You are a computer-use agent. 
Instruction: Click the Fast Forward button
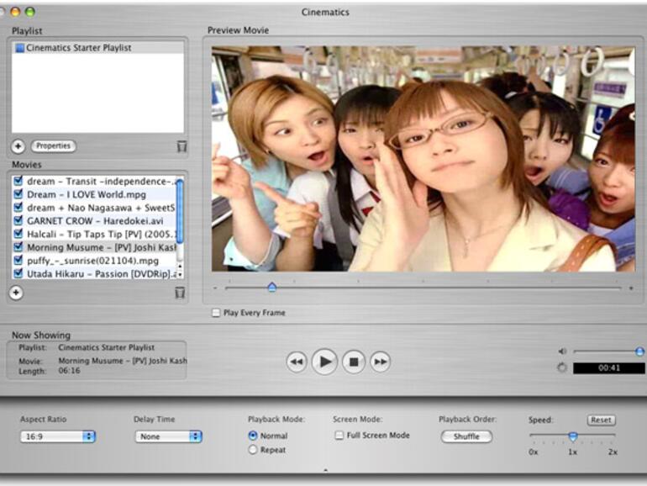(x=381, y=362)
